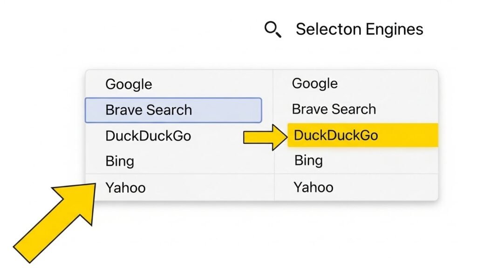Click the Selecton Engines heading
Viewport: 477px width, 268px height.
360,29
